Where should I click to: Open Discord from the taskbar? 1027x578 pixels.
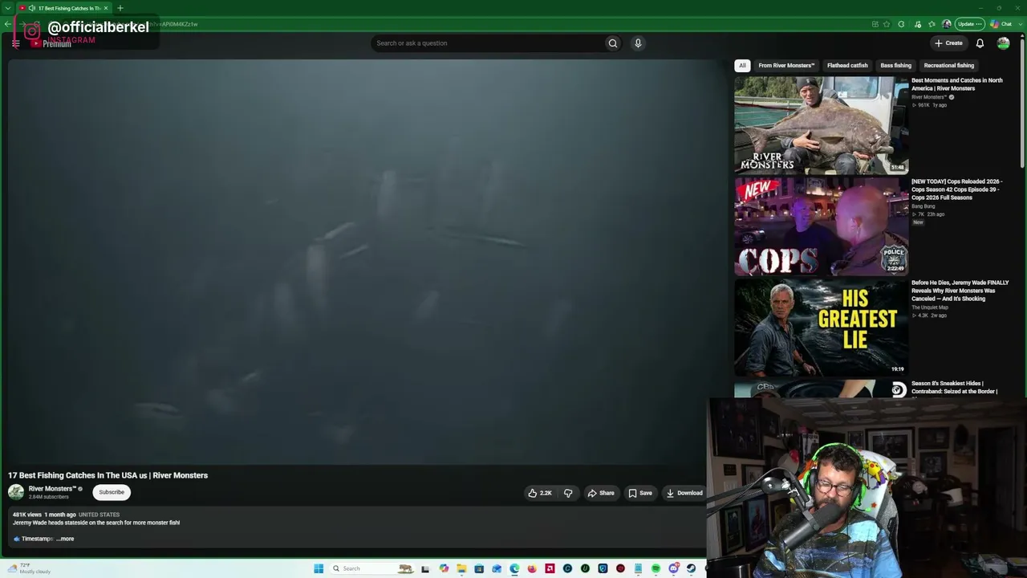[x=673, y=568]
